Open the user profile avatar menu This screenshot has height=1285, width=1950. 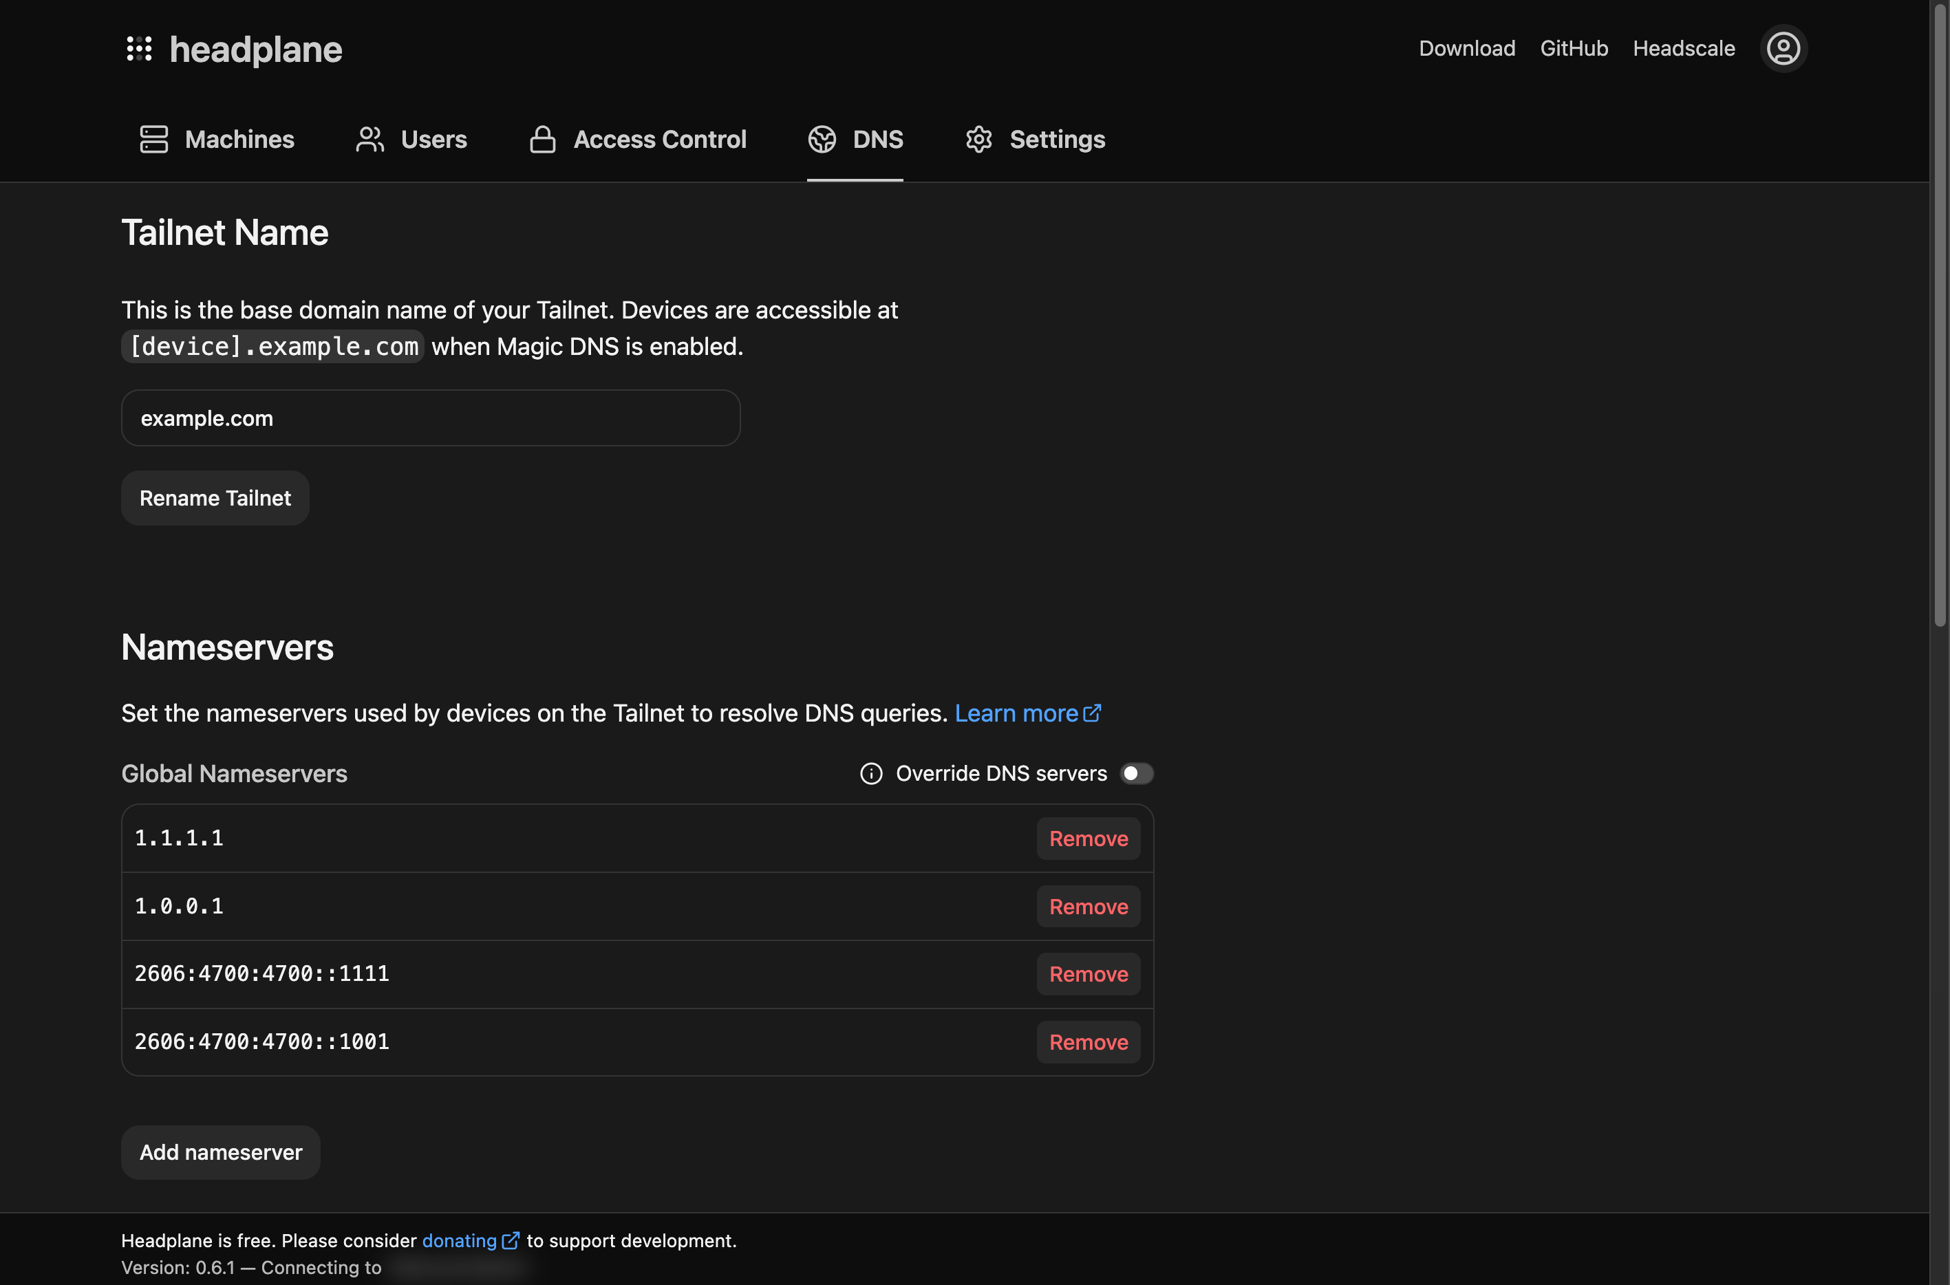(1783, 48)
